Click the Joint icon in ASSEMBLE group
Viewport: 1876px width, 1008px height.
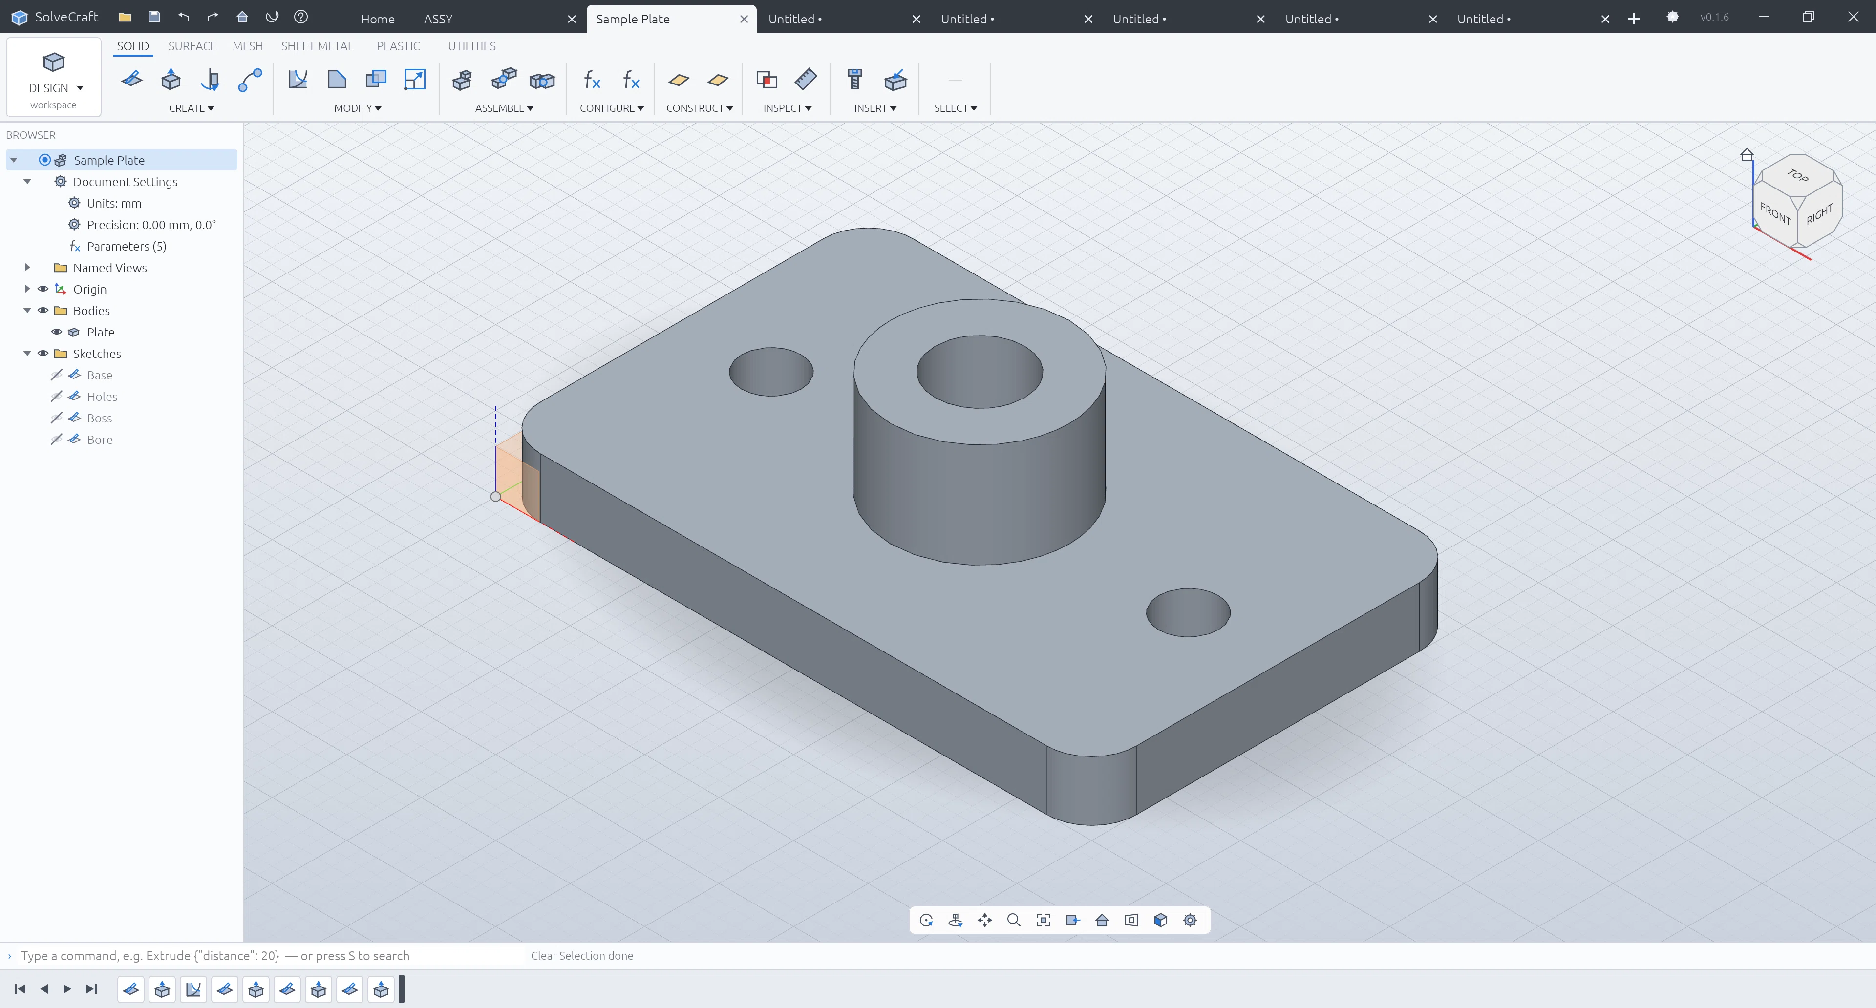(503, 79)
